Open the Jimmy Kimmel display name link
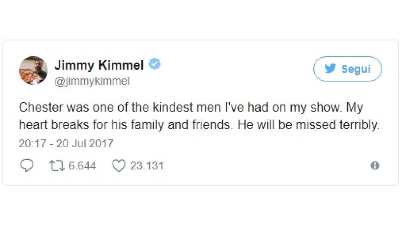The image size is (402, 234). 98,65
